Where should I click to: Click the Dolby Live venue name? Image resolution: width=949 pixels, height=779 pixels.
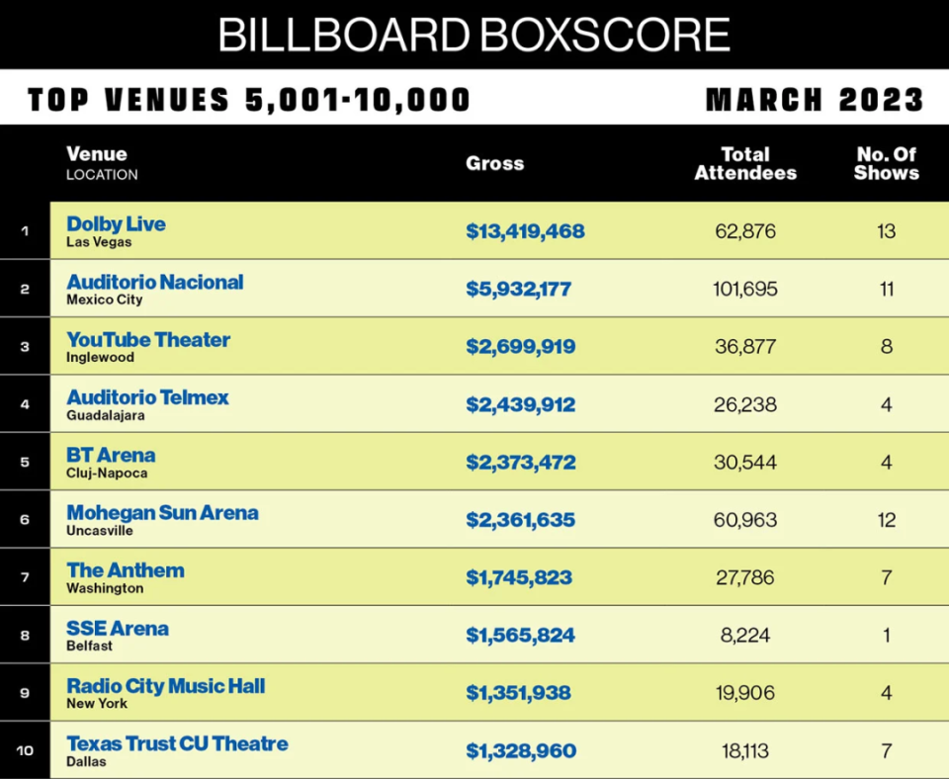pyautogui.click(x=116, y=224)
